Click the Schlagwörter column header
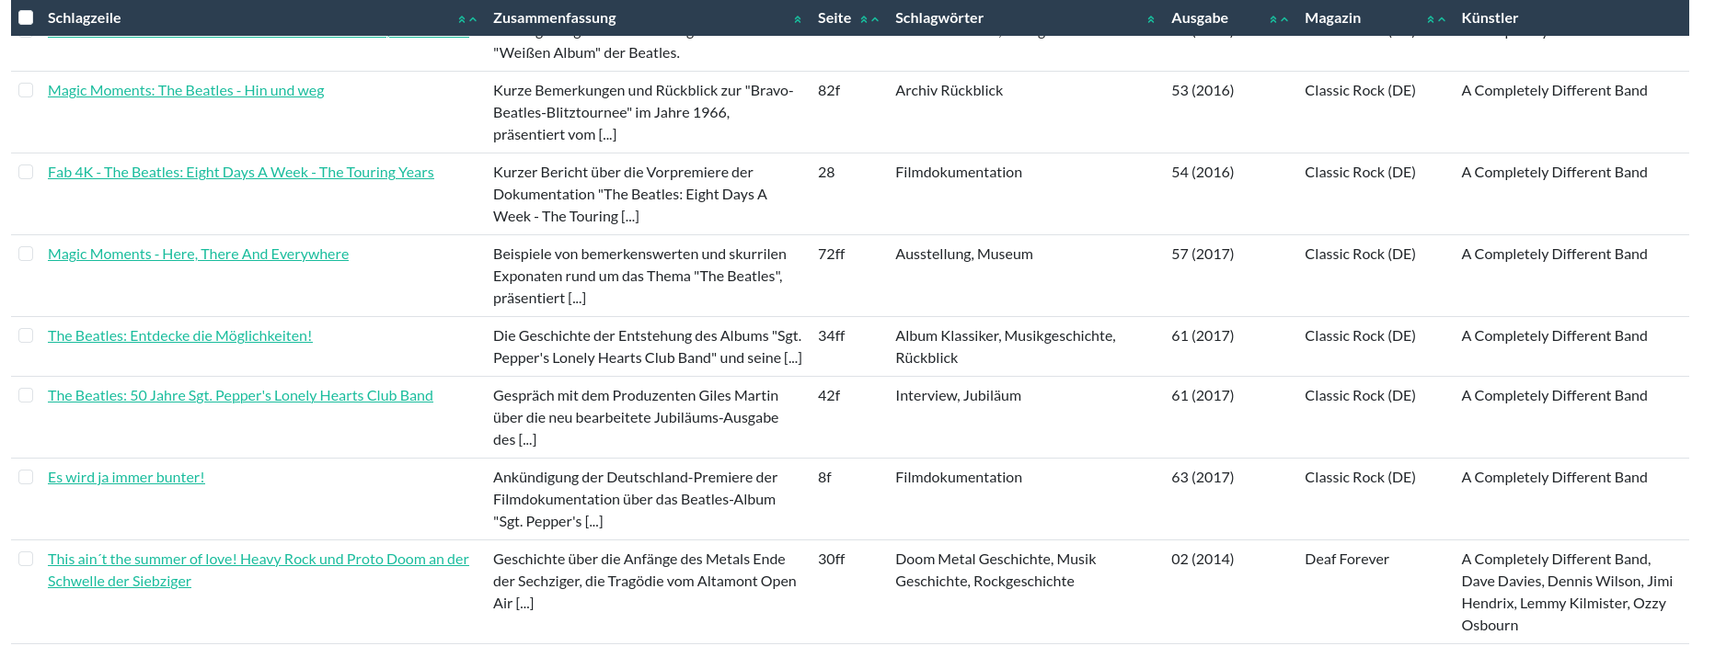The width and height of the screenshot is (1715, 646). 939,17
